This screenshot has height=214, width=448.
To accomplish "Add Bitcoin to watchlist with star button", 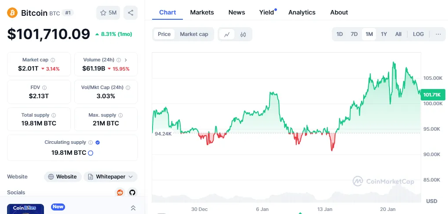I will [x=108, y=13].
